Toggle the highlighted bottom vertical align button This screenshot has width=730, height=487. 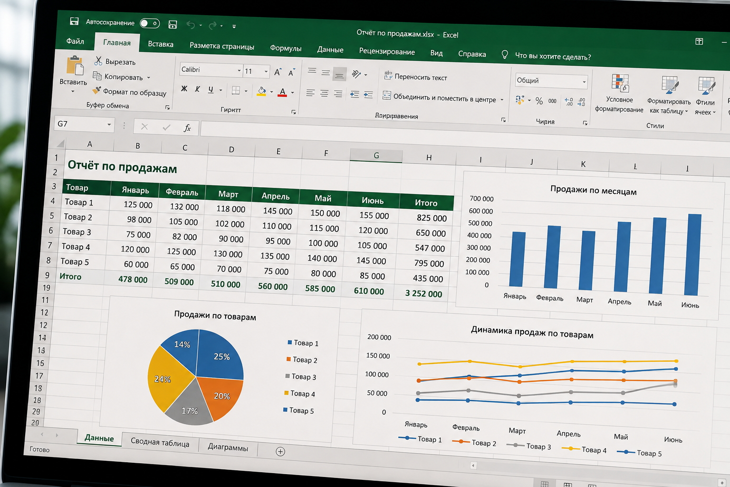tap(339, 74)
